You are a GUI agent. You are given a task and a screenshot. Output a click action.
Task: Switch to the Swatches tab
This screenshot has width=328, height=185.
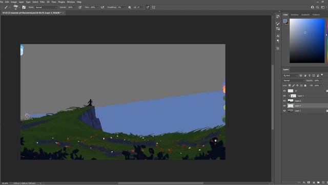click(295, 15)
